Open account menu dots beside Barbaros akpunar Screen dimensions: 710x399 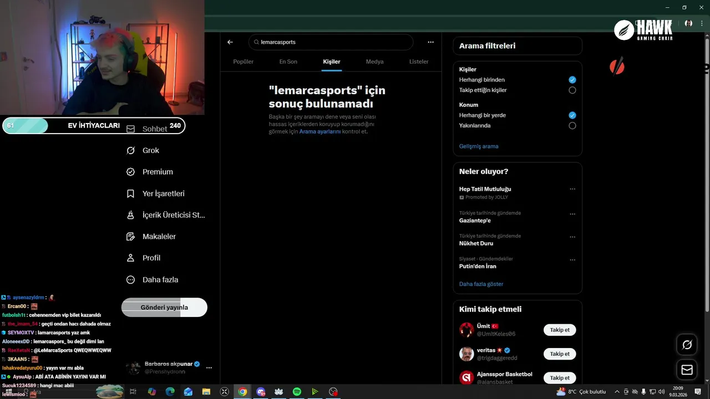coord(209,367)
